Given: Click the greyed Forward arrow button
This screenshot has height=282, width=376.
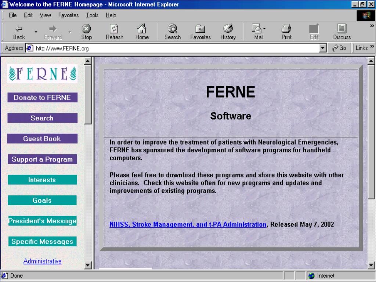Looking at the screenshot, I should click(53, 32).
